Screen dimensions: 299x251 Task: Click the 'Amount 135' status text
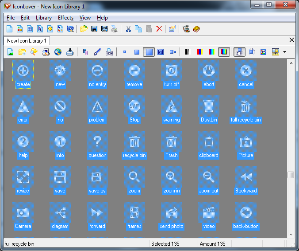click(212, 244)
